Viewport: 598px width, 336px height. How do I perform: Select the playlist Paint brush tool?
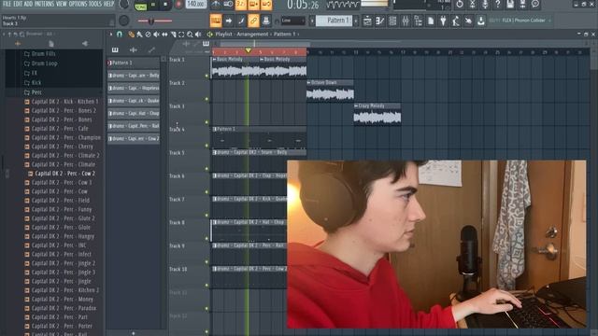coord(139,35)
